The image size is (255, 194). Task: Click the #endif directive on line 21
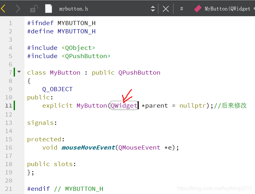coord(38,189)
